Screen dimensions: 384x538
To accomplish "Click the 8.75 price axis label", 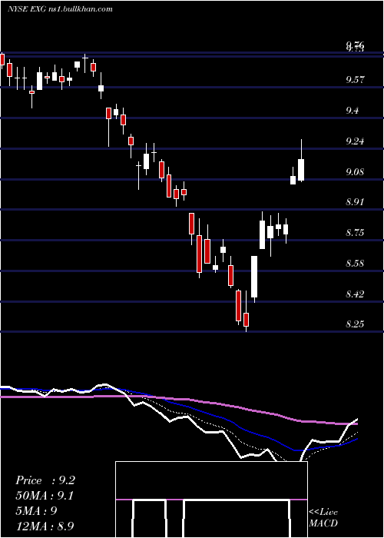I will point(355,233).
